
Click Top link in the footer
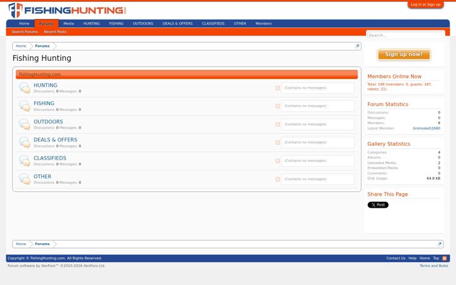point(436,258)
